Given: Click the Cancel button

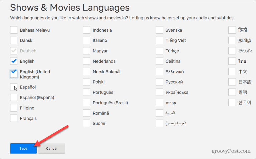Looking at the screenshot, I should pyautogui.click(x=52, y=148).
